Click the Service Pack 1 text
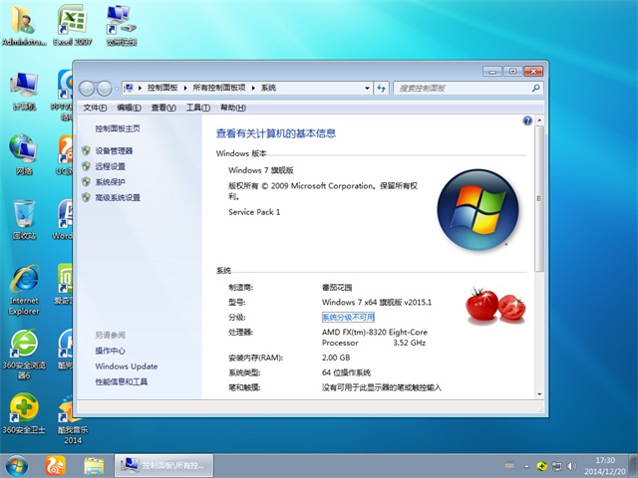 (254, 212)
